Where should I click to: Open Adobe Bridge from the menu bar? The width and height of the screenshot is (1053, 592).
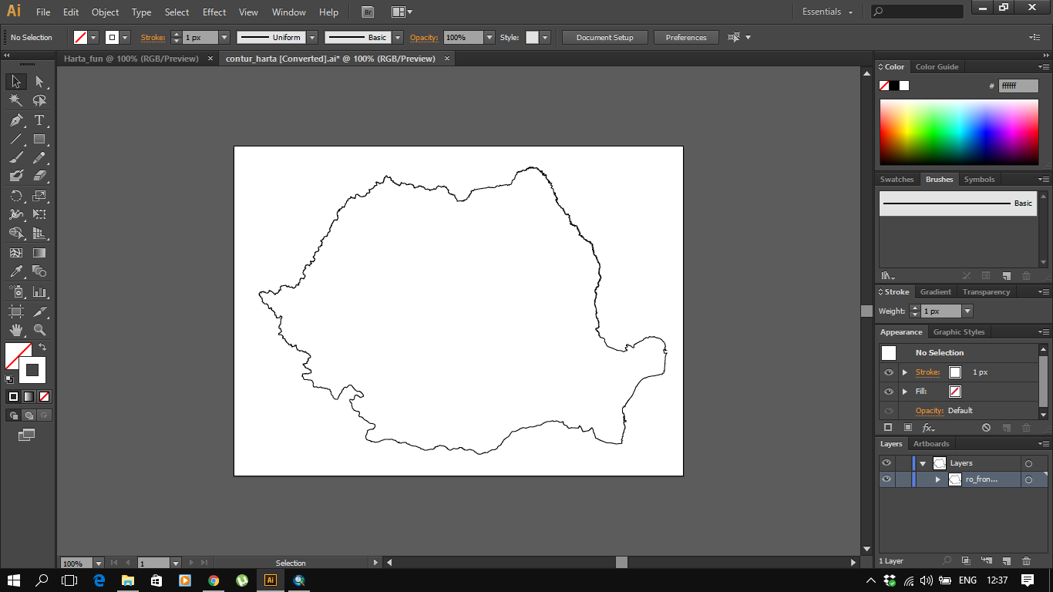pos(368,12)
